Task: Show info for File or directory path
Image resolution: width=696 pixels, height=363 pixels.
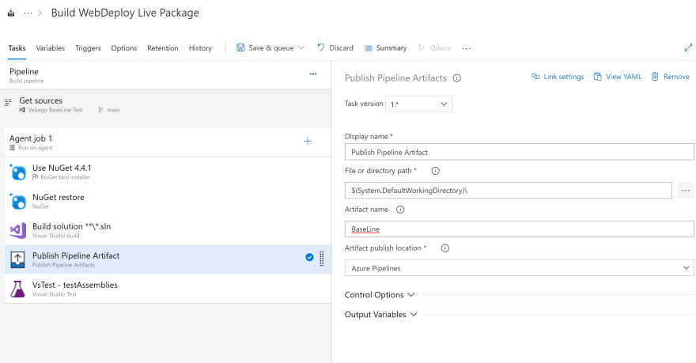Action: 436,170
